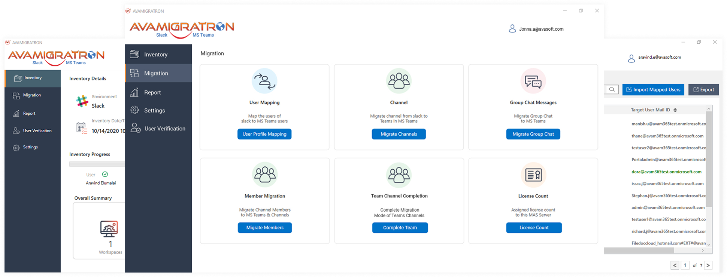Select the Slack logo in Inventory Details

(82, 101)
